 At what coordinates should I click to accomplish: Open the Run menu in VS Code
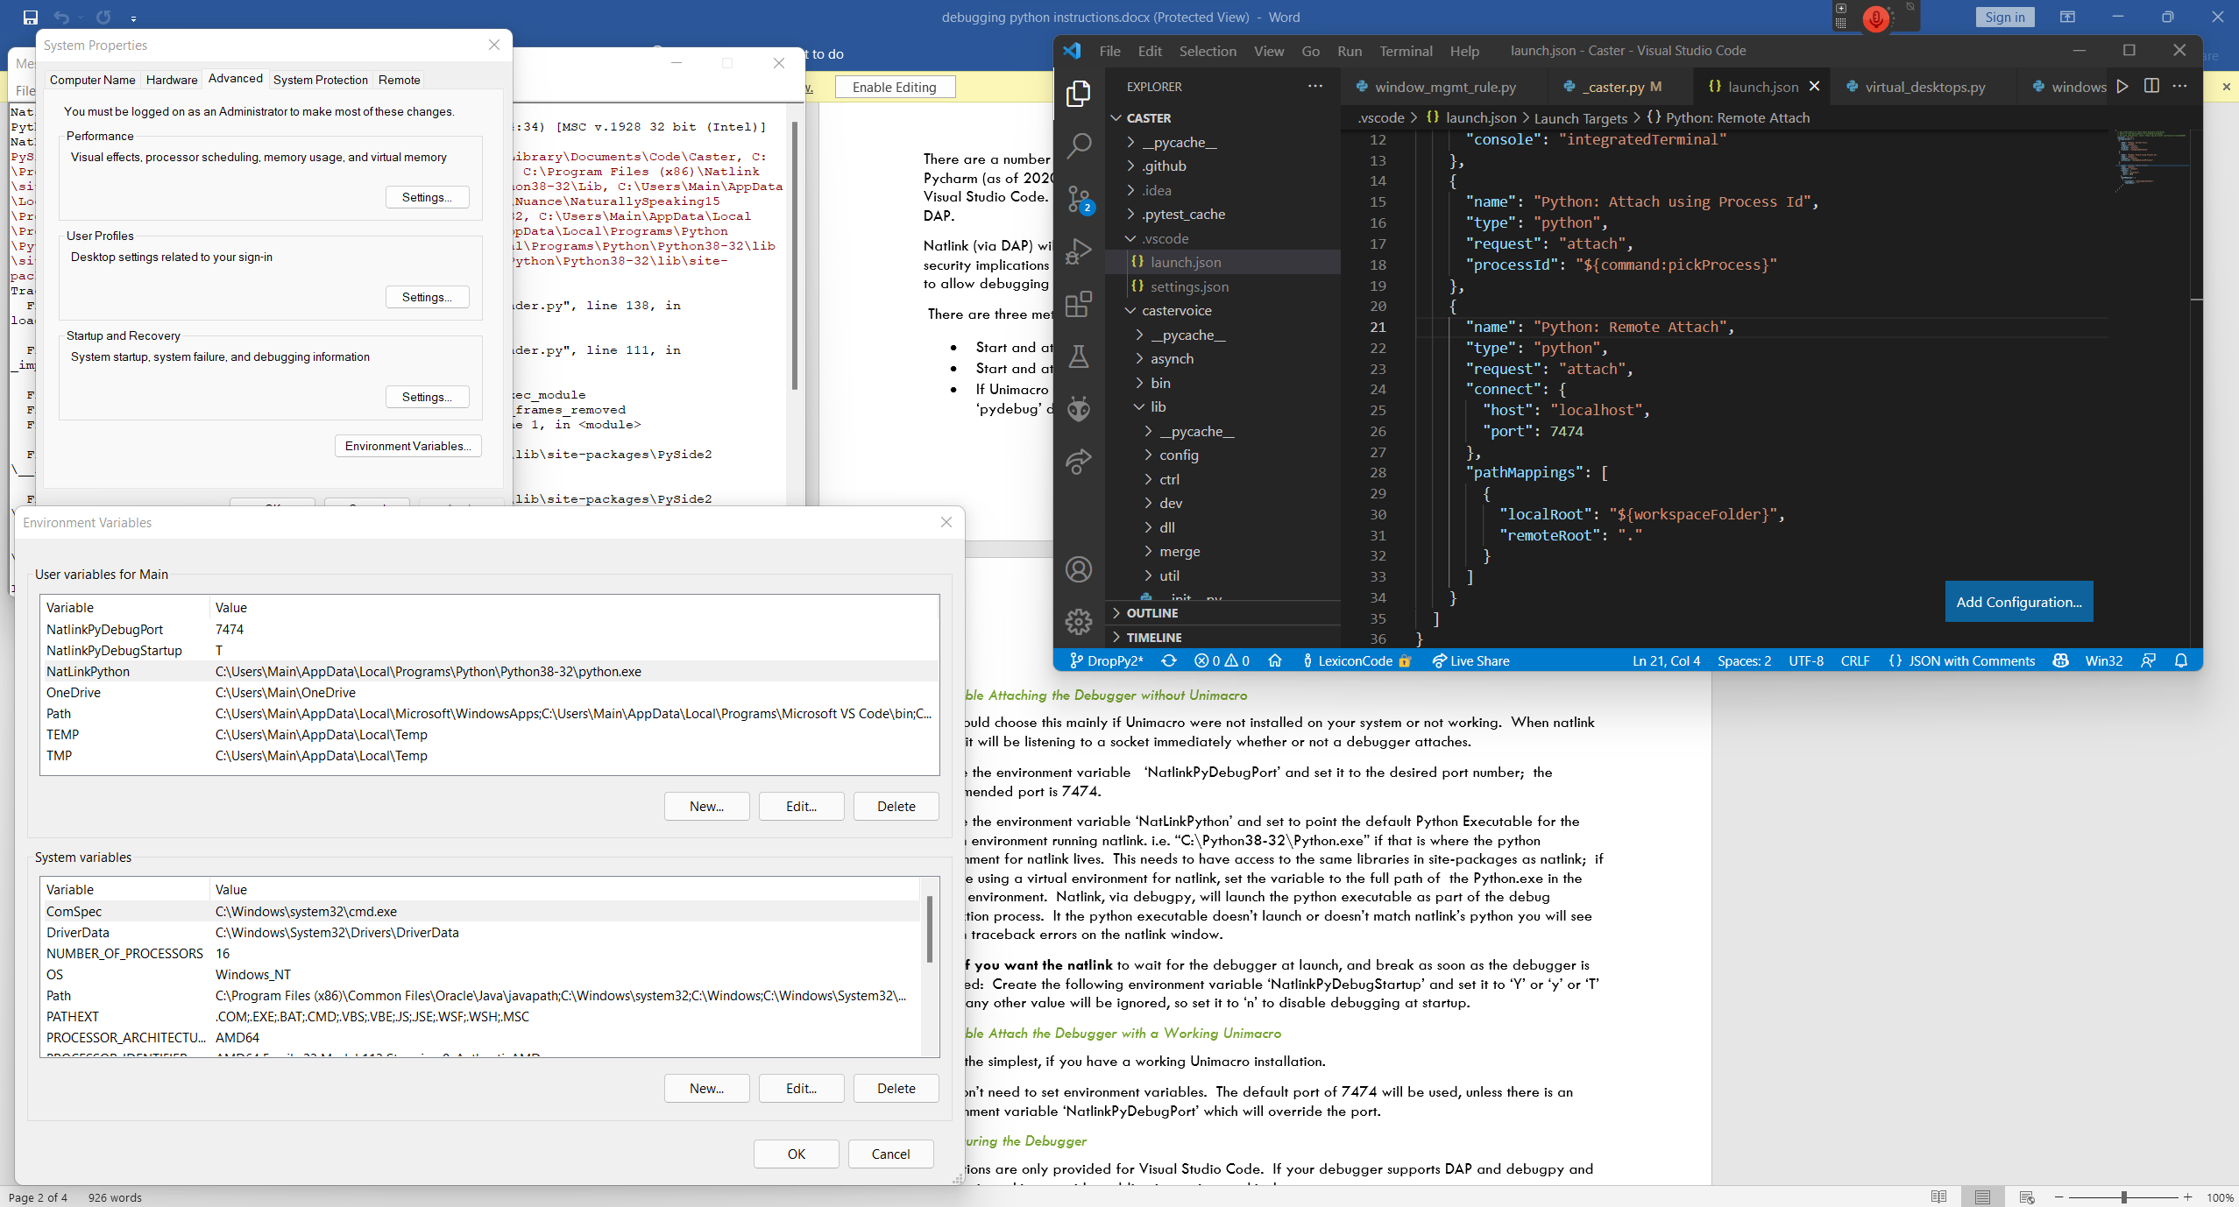click(1349, 50)
